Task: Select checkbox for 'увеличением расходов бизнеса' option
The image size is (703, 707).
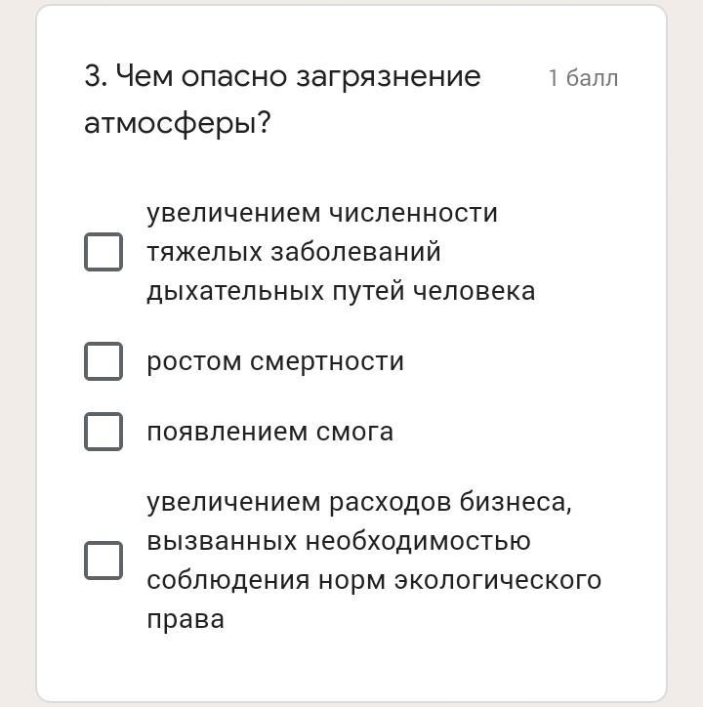Action: coord(103,561)
